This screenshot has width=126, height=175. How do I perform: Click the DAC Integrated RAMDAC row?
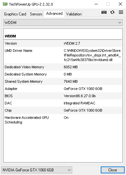[63, 103]
